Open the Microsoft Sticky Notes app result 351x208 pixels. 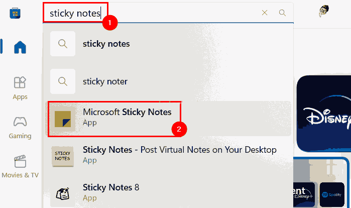click(168, 119)
